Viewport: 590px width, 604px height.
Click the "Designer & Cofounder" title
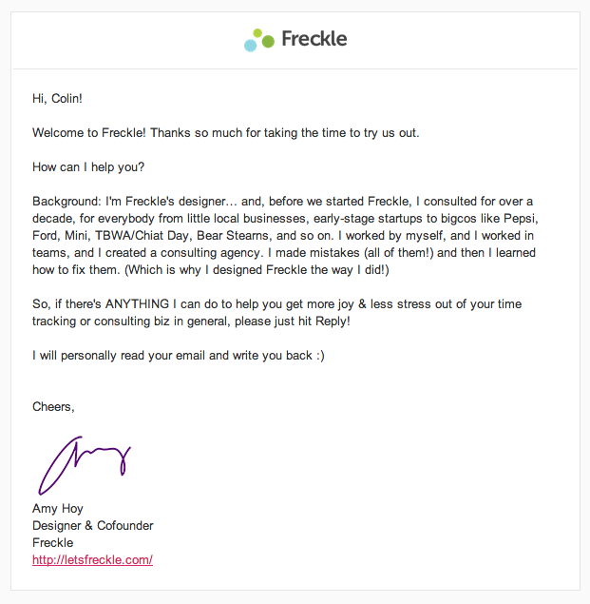[x=93, y=526]
